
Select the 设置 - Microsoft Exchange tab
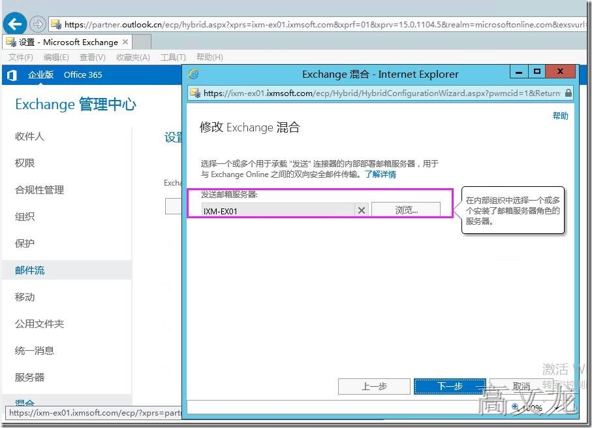click(x=69, y=42)
